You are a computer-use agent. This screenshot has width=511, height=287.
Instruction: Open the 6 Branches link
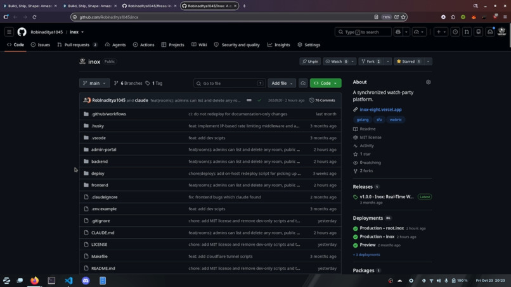(x=128, y=83)
